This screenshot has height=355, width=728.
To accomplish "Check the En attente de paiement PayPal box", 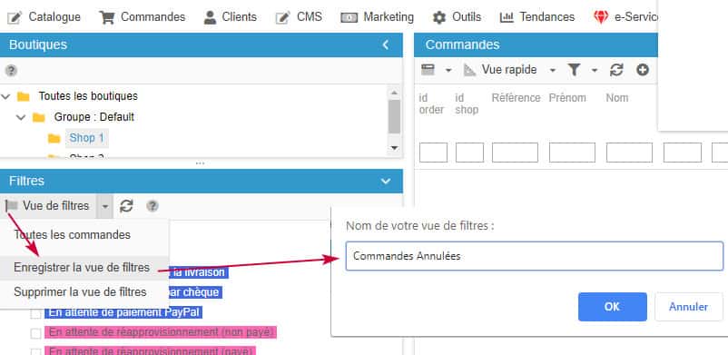I will tap(35, 313).
